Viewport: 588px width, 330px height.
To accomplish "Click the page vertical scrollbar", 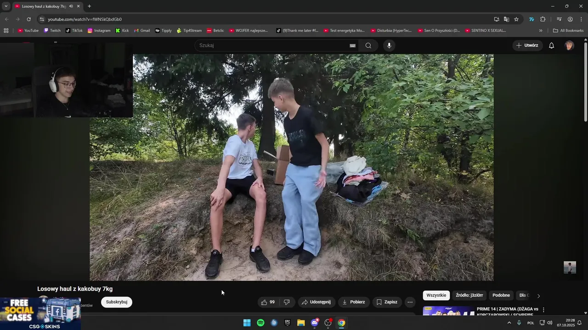I will [585, 82].
